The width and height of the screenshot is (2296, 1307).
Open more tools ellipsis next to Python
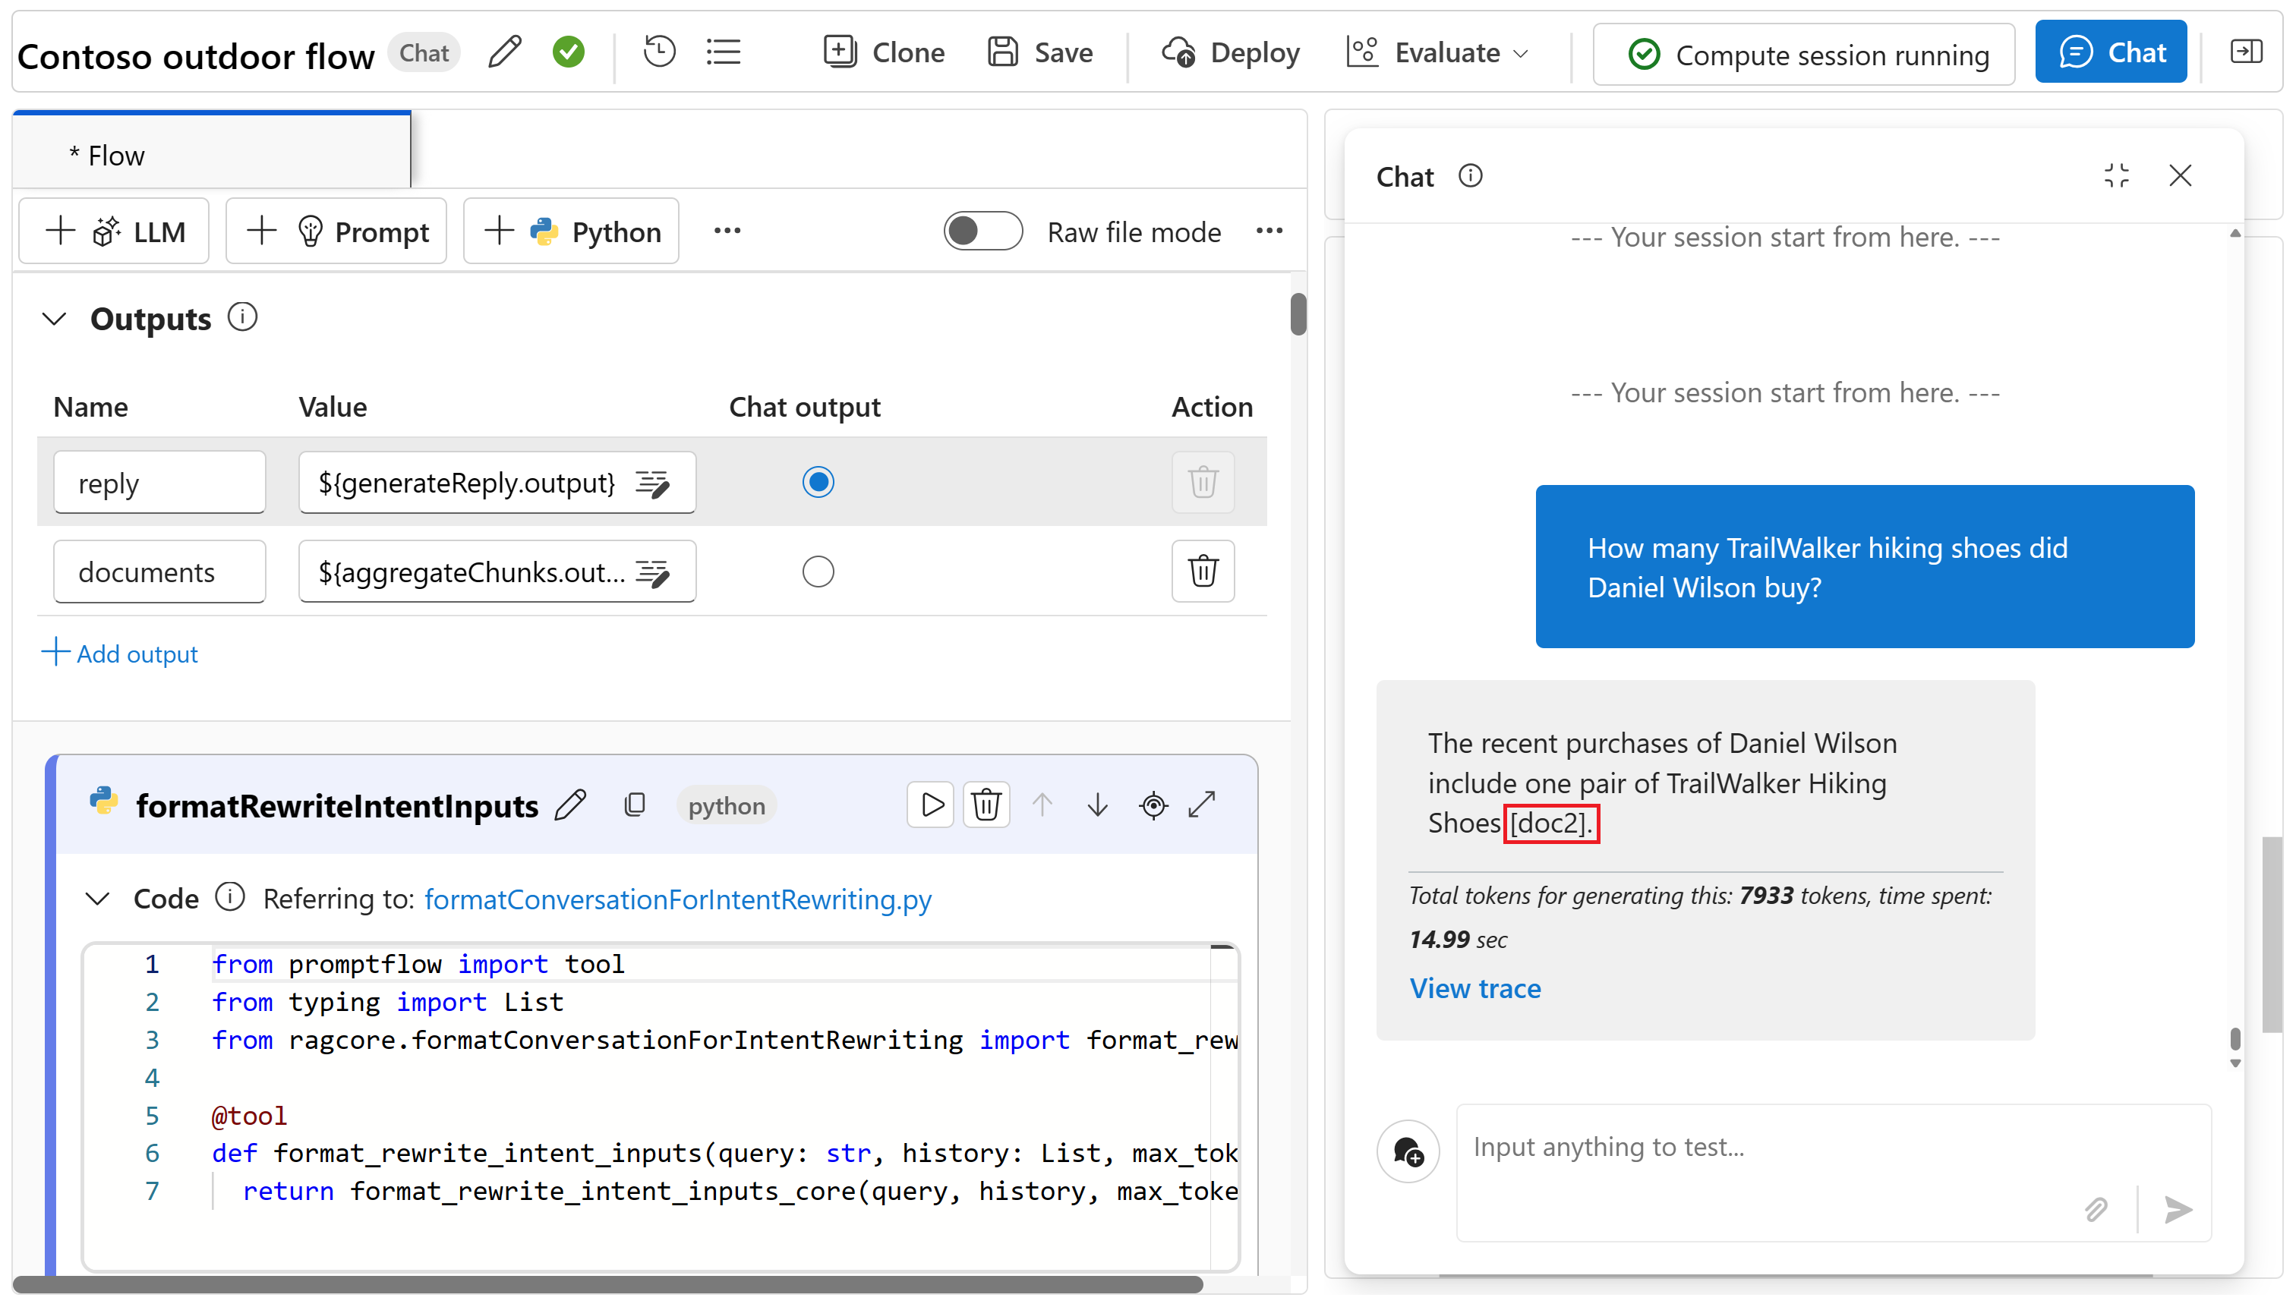click(x=727, y=231)
